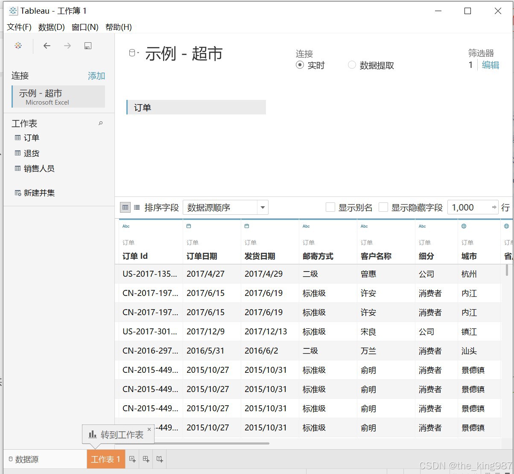Image resolution: width=514 pixels, height=474 pixels.
Task: Click the row count apply arrow
Action: (494, 208)
